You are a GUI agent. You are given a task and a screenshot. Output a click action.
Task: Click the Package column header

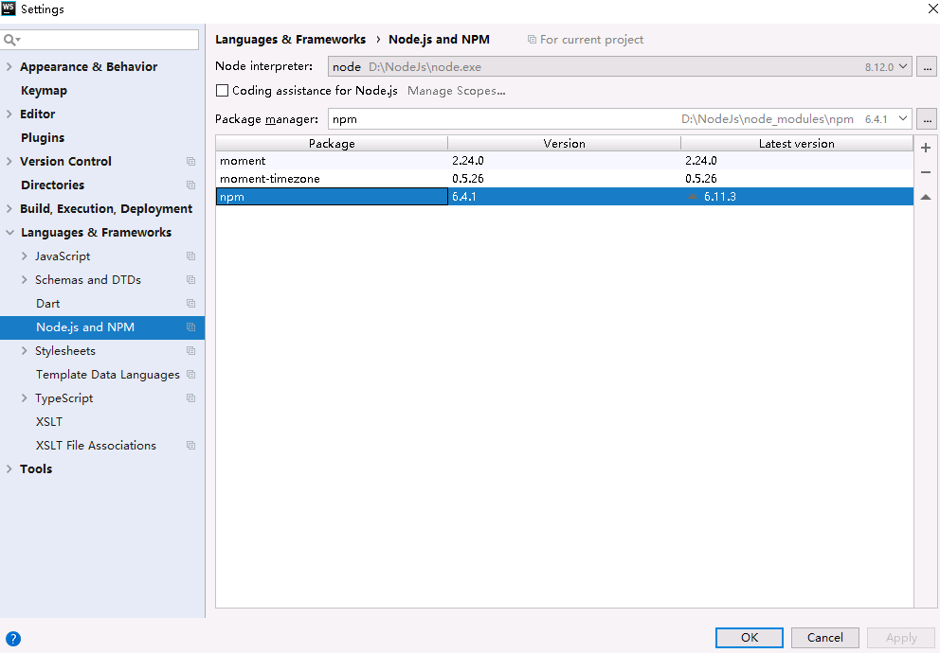332,144
